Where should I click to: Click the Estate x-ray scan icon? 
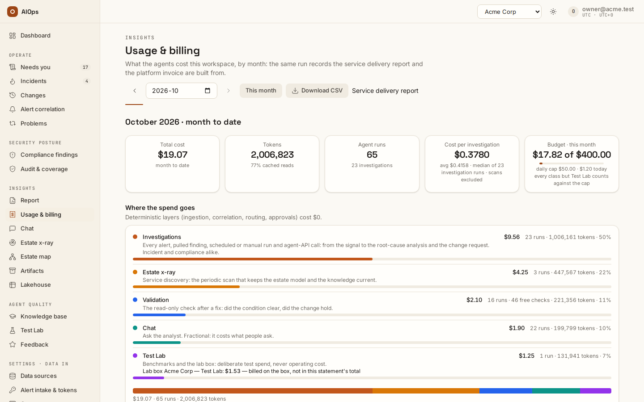coord(13,243)
